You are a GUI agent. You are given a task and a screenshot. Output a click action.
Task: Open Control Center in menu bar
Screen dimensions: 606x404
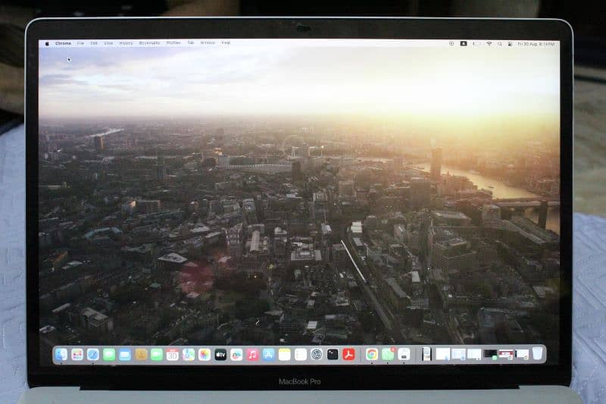click(510, 43)
